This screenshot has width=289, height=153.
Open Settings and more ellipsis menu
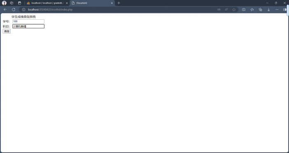coord(277,9)
